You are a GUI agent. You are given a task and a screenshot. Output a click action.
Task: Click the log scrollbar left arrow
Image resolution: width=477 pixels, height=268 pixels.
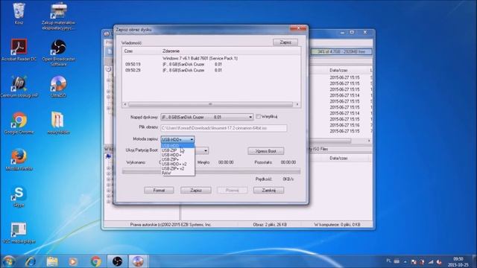click(124, 104)
